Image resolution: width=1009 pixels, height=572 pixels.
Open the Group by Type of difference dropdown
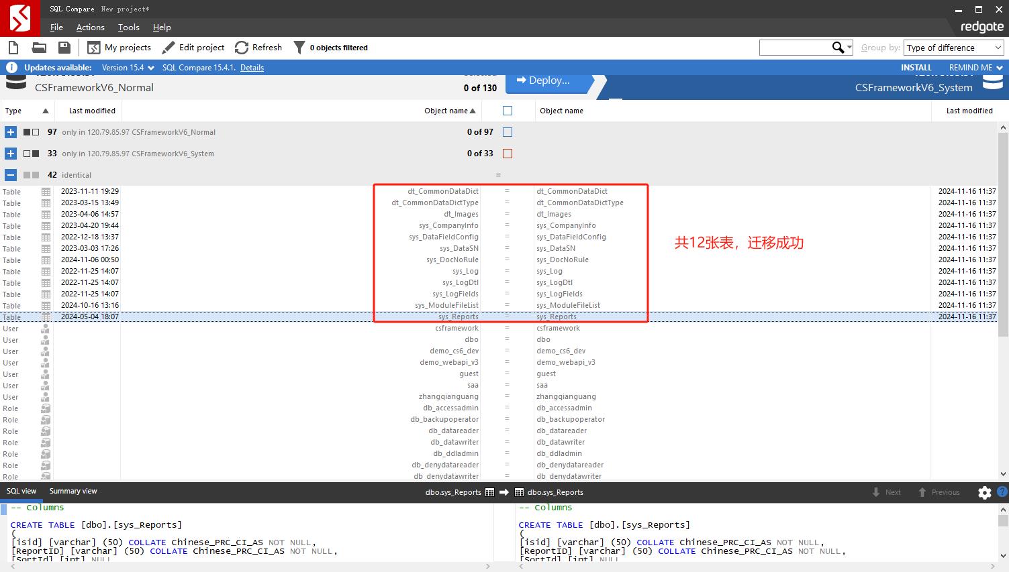[953, 48]
